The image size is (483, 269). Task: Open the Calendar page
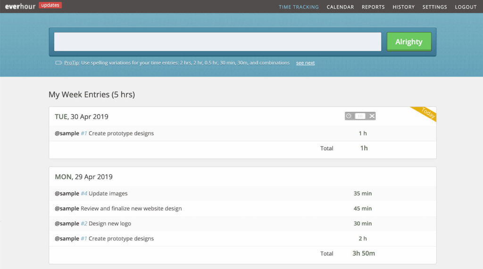[340, 7]
